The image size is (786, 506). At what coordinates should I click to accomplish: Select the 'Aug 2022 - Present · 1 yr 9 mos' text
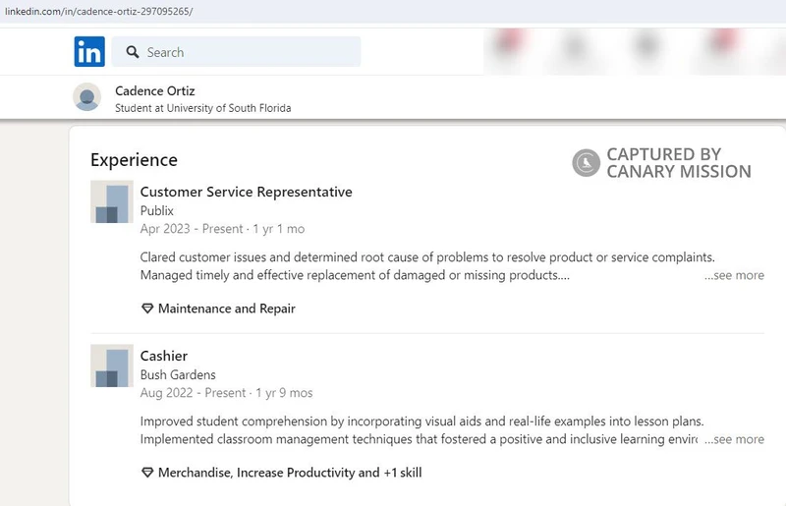tap(227, 393)
